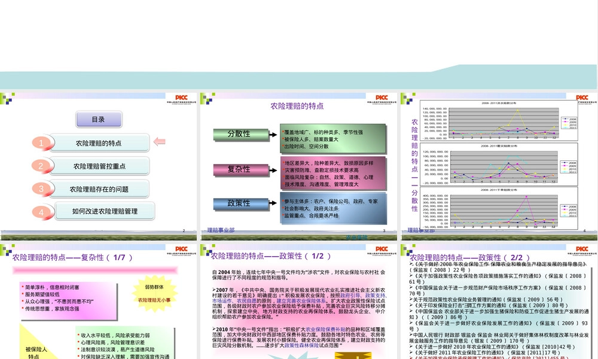Select contents item 农险理赔管控重点
This screenshot has width=598, height=359.
pyautogui.click(x=99, y=166)
